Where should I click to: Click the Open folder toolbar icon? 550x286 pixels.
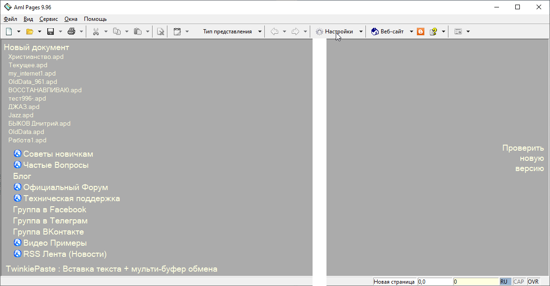pyautogui.click(x=30, y=32)
